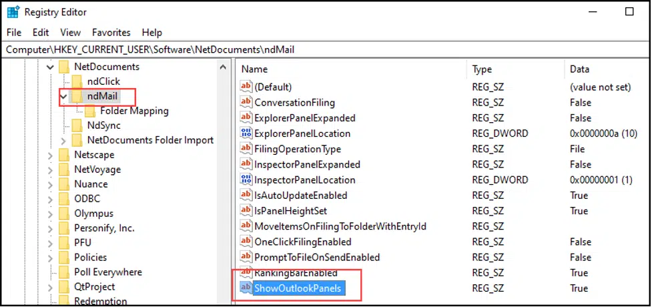Click the folder icon of ndClick key
This screenshot has width=652, height=307.
[77, 81]
